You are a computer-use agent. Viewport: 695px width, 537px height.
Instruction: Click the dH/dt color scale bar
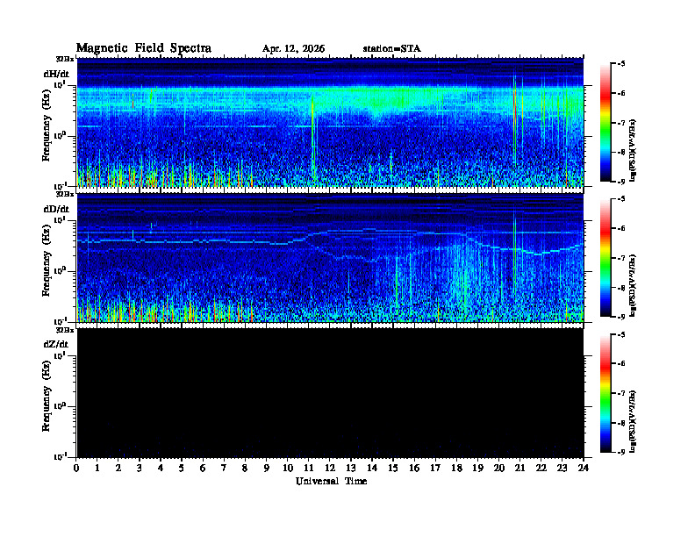pyautogui.click(x=605, y=123)
